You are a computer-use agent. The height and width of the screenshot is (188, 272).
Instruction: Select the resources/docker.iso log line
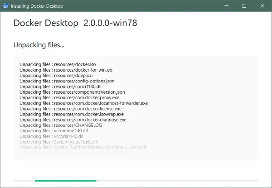(x=58, y=64)
